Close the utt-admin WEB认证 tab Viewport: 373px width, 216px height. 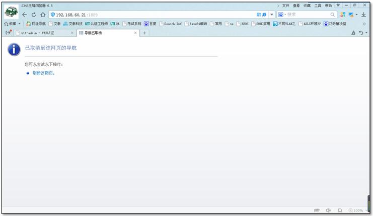pyautogui.click(x=72, y=33)
